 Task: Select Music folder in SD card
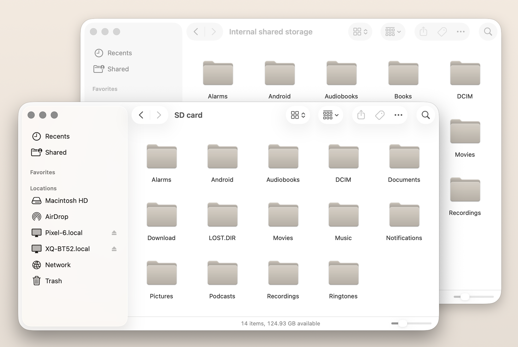point(343,222)
